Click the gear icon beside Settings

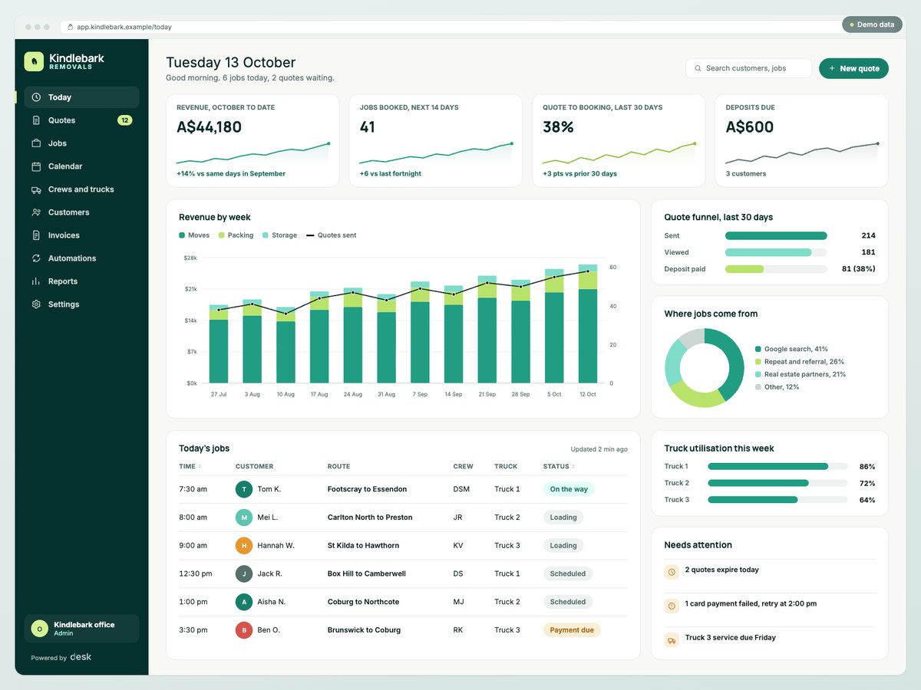coord(36,304)
